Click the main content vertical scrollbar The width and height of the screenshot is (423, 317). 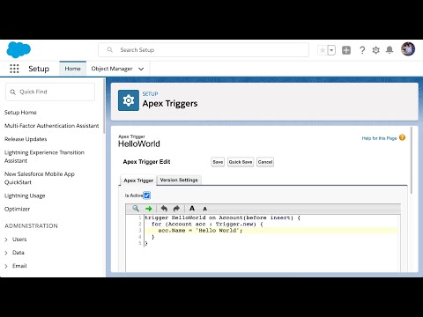(412, 160)
